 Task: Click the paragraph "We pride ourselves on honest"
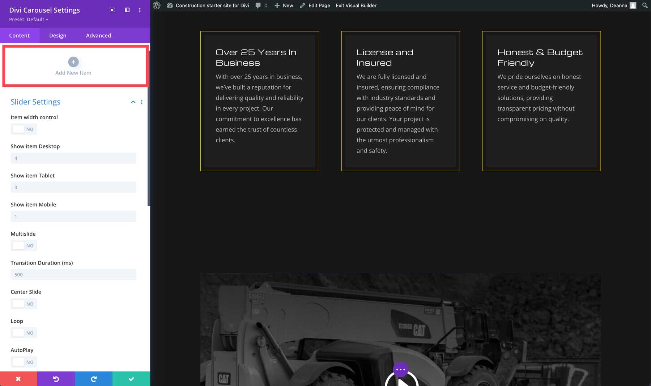point(539,98)
